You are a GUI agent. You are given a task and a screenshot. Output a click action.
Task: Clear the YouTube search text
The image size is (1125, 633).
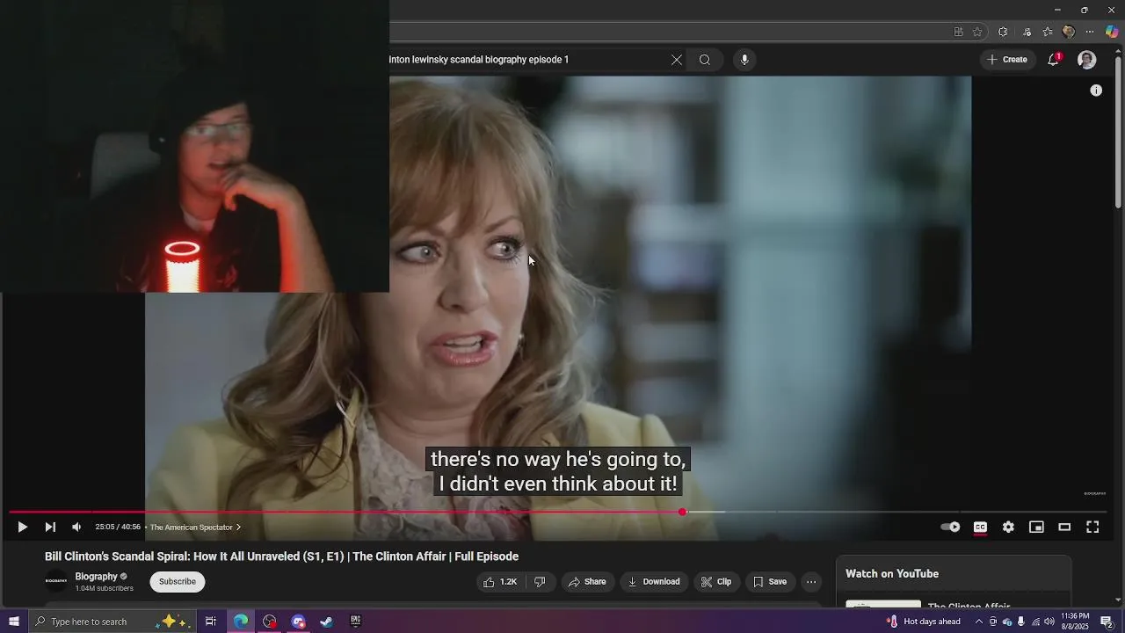[676, 60]
